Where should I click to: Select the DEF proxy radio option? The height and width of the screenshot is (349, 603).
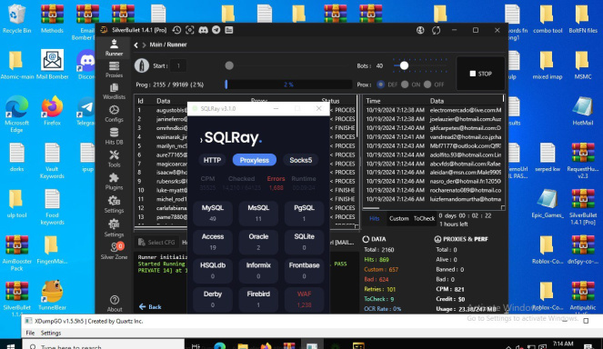(381, 85)
